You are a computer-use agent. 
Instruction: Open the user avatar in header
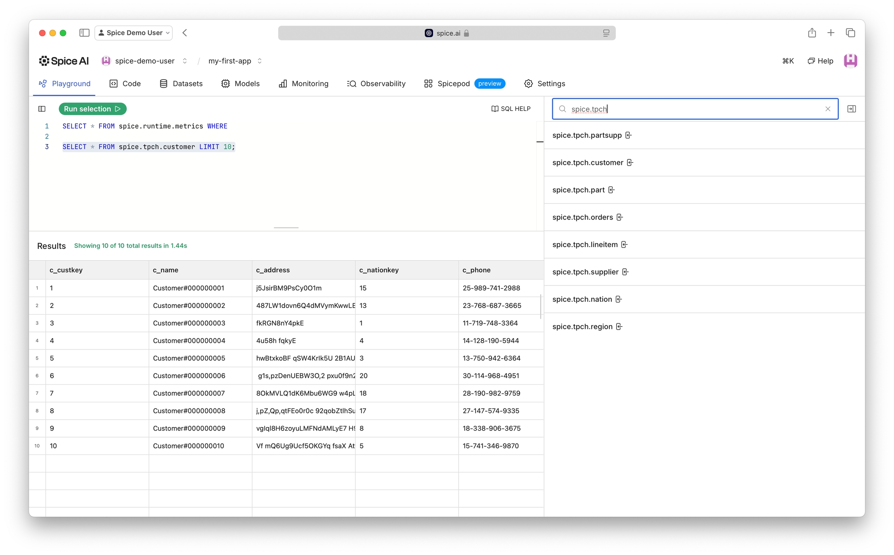pyautogui.click(x=850, y=61)
